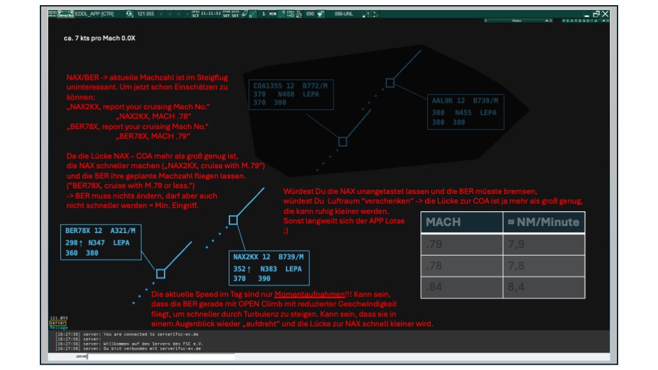
Task: Click the NAX2KX callsign in its tag
Action: (245, 257)
